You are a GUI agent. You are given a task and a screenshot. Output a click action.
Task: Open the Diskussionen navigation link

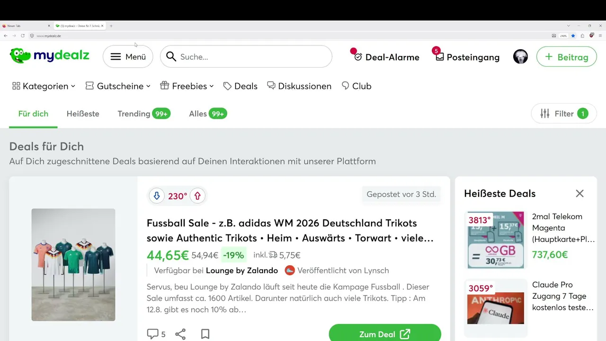click(299, 86)
